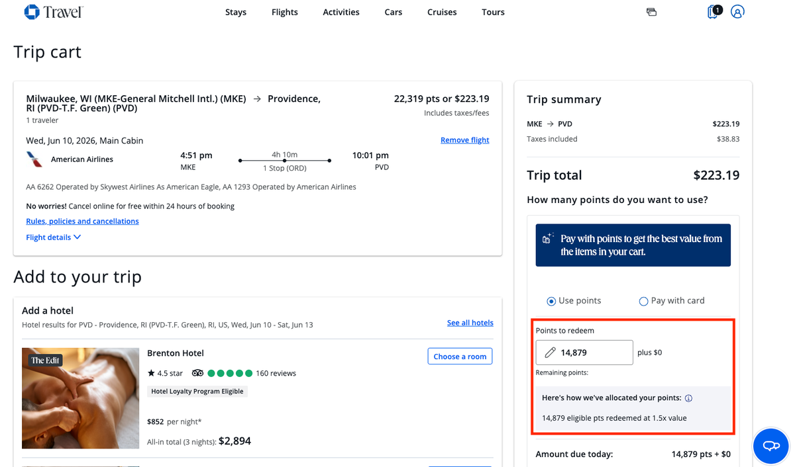
Task: Click the Points to redeem input field
Action: pos(590,352)
